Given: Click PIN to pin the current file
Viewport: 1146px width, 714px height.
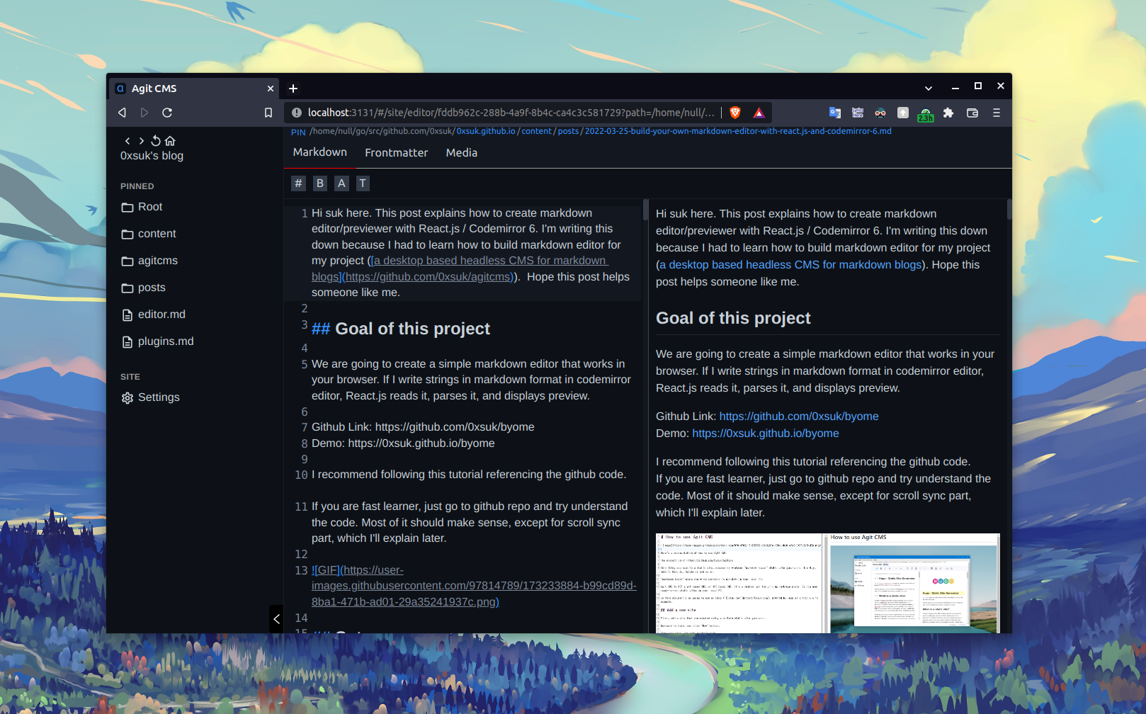Looking at the screenshot, I should tap(298, 132).
